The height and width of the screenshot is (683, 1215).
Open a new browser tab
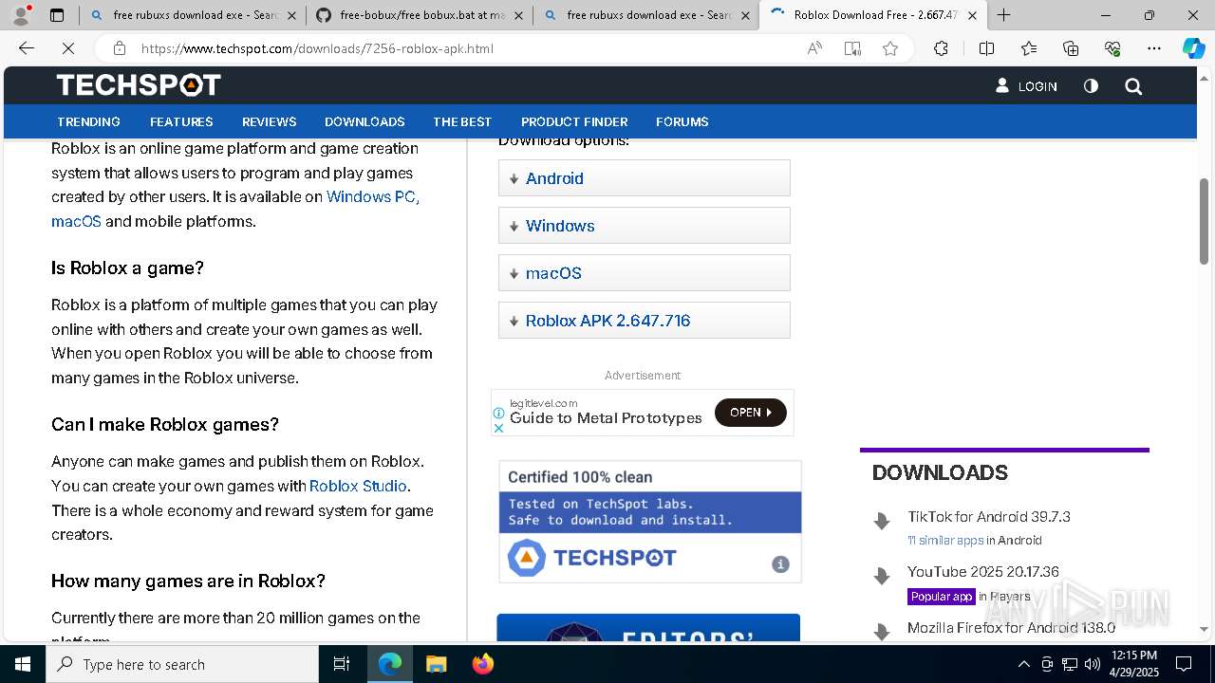[x=1003, y=15]
